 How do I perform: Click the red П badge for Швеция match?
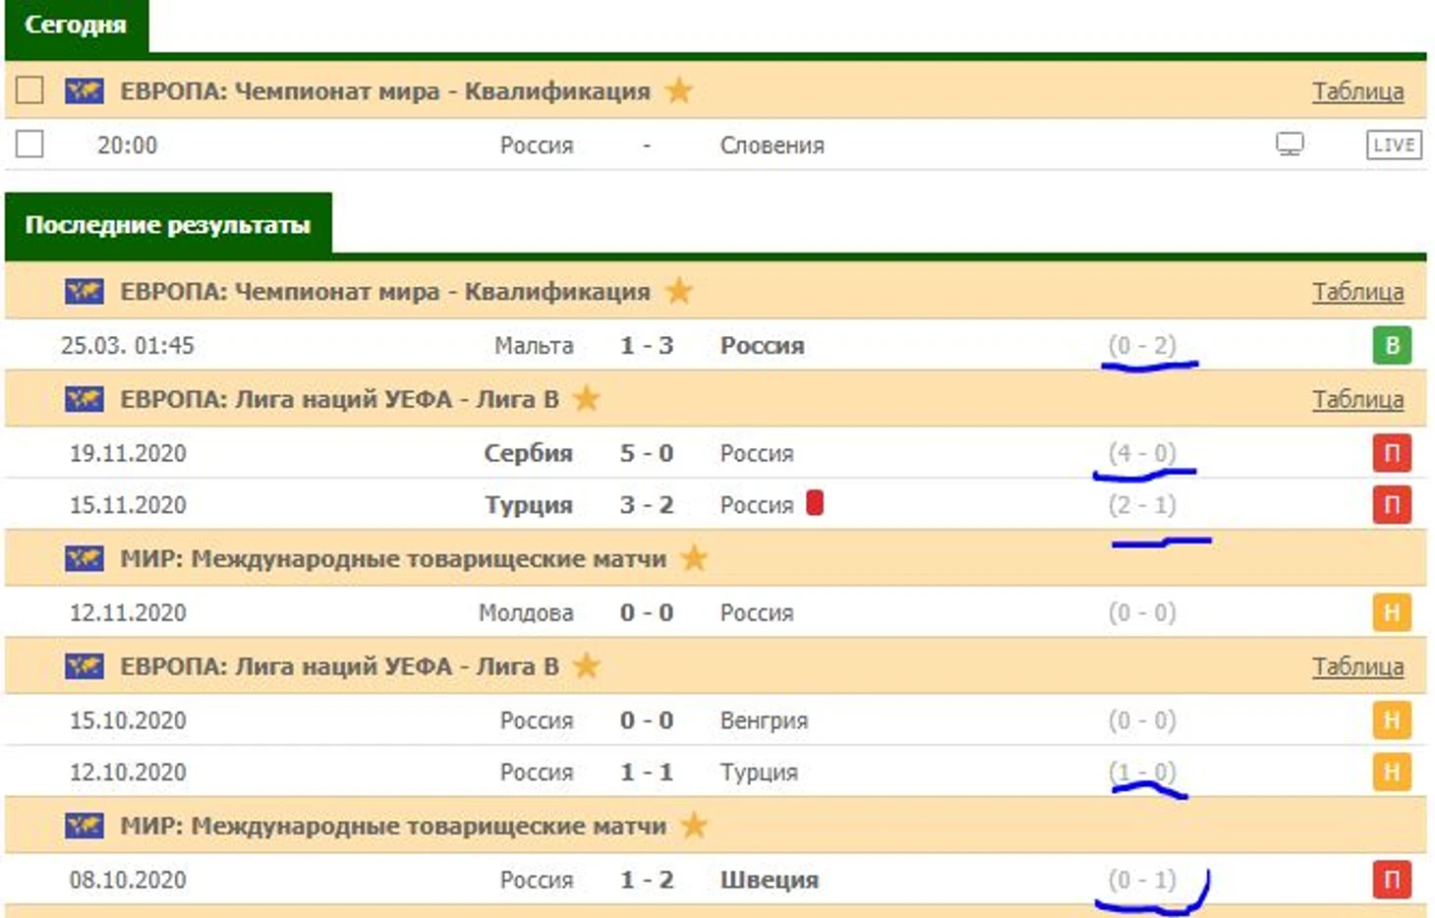pos(1391,880)
